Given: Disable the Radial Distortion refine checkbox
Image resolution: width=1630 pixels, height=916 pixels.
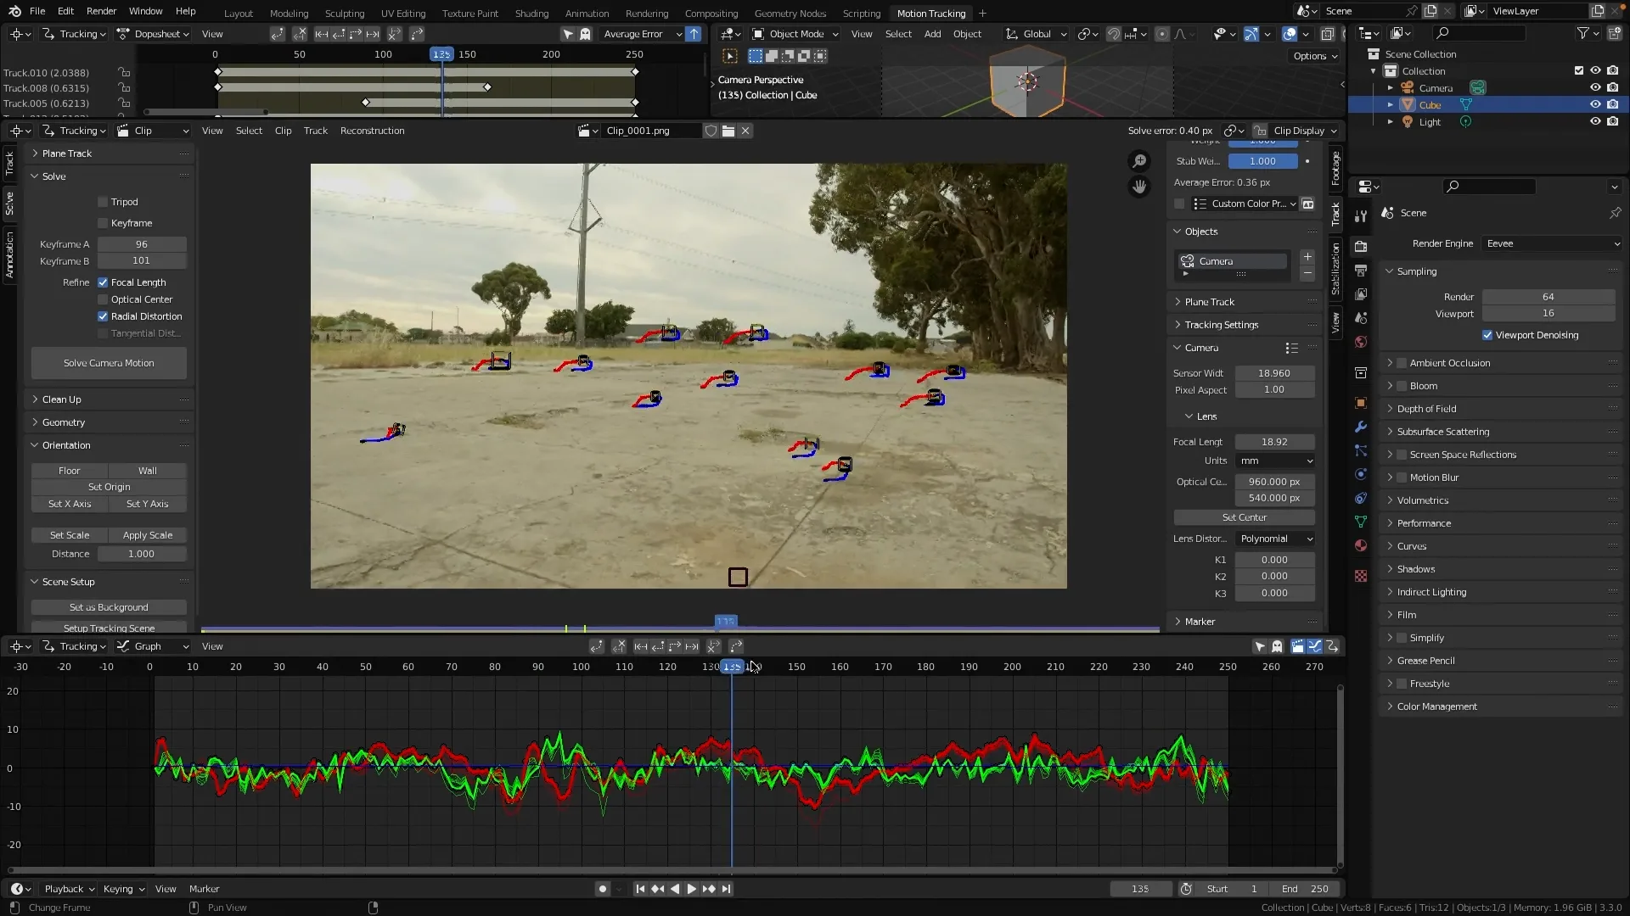Looking at the screenshot, I should click(x=104, y=316).
